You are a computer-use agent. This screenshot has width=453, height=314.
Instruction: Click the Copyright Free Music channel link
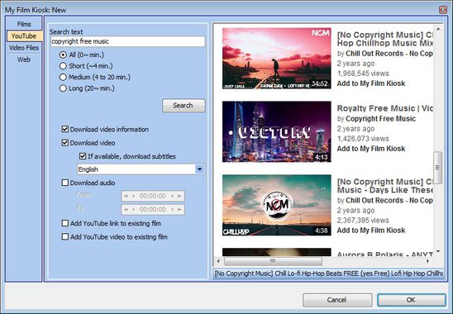coord(380,119)
